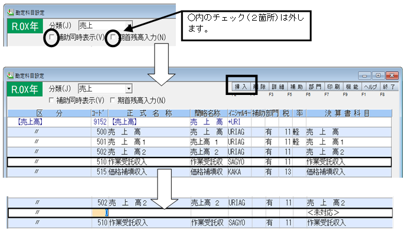The width and height of the screenshot is (405, 233).
Task: Click the <未対応> cell in new row
Action: point(350,212)
